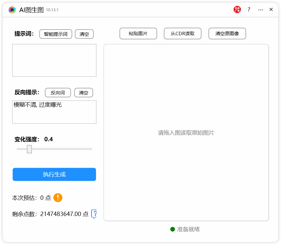This screenshot has width=281, height=245.
Task: Focus the empty 提示词 text box
Action: pyautogui.click(x=54, y=60)
